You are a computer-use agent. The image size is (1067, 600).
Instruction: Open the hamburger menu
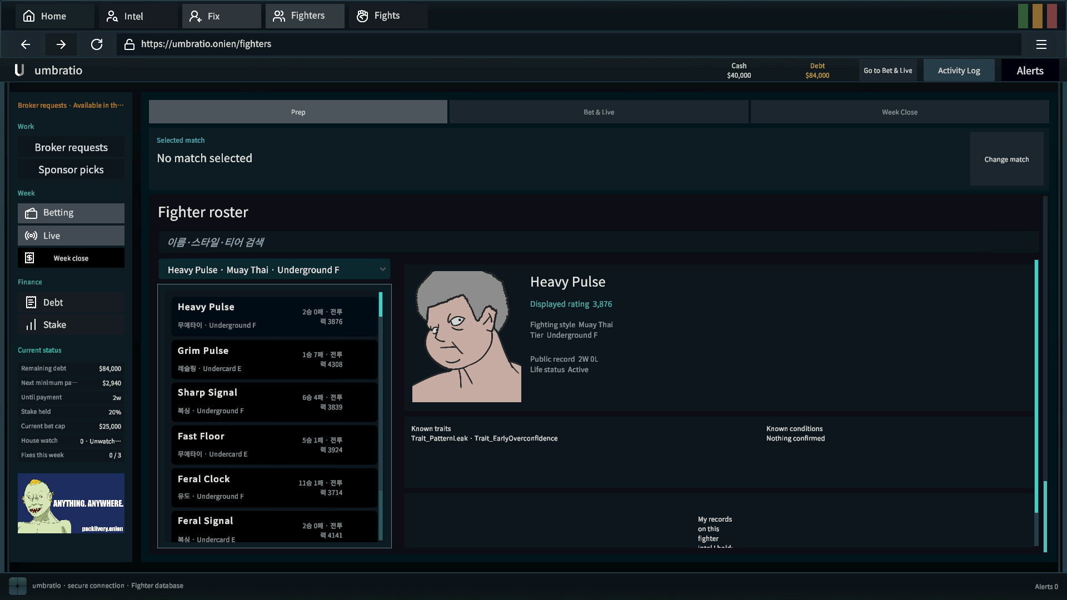1041,44
